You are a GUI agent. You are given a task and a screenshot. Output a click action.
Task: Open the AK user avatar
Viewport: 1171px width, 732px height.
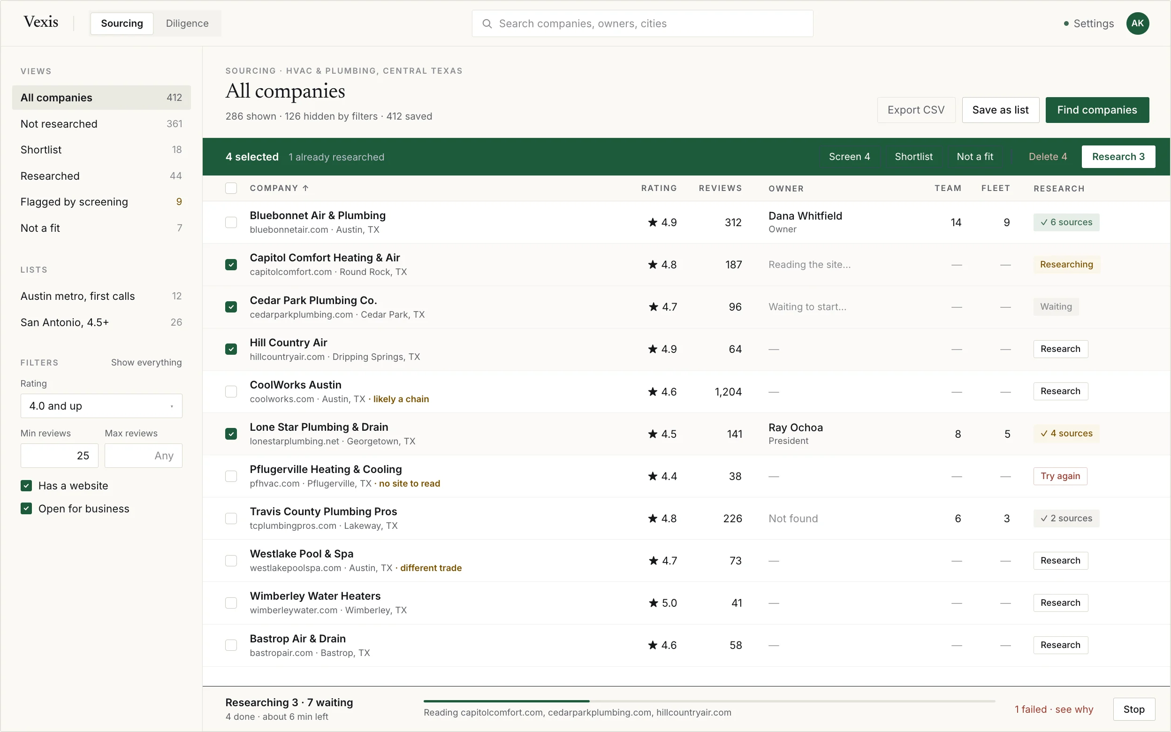(x=1137, y=23)
